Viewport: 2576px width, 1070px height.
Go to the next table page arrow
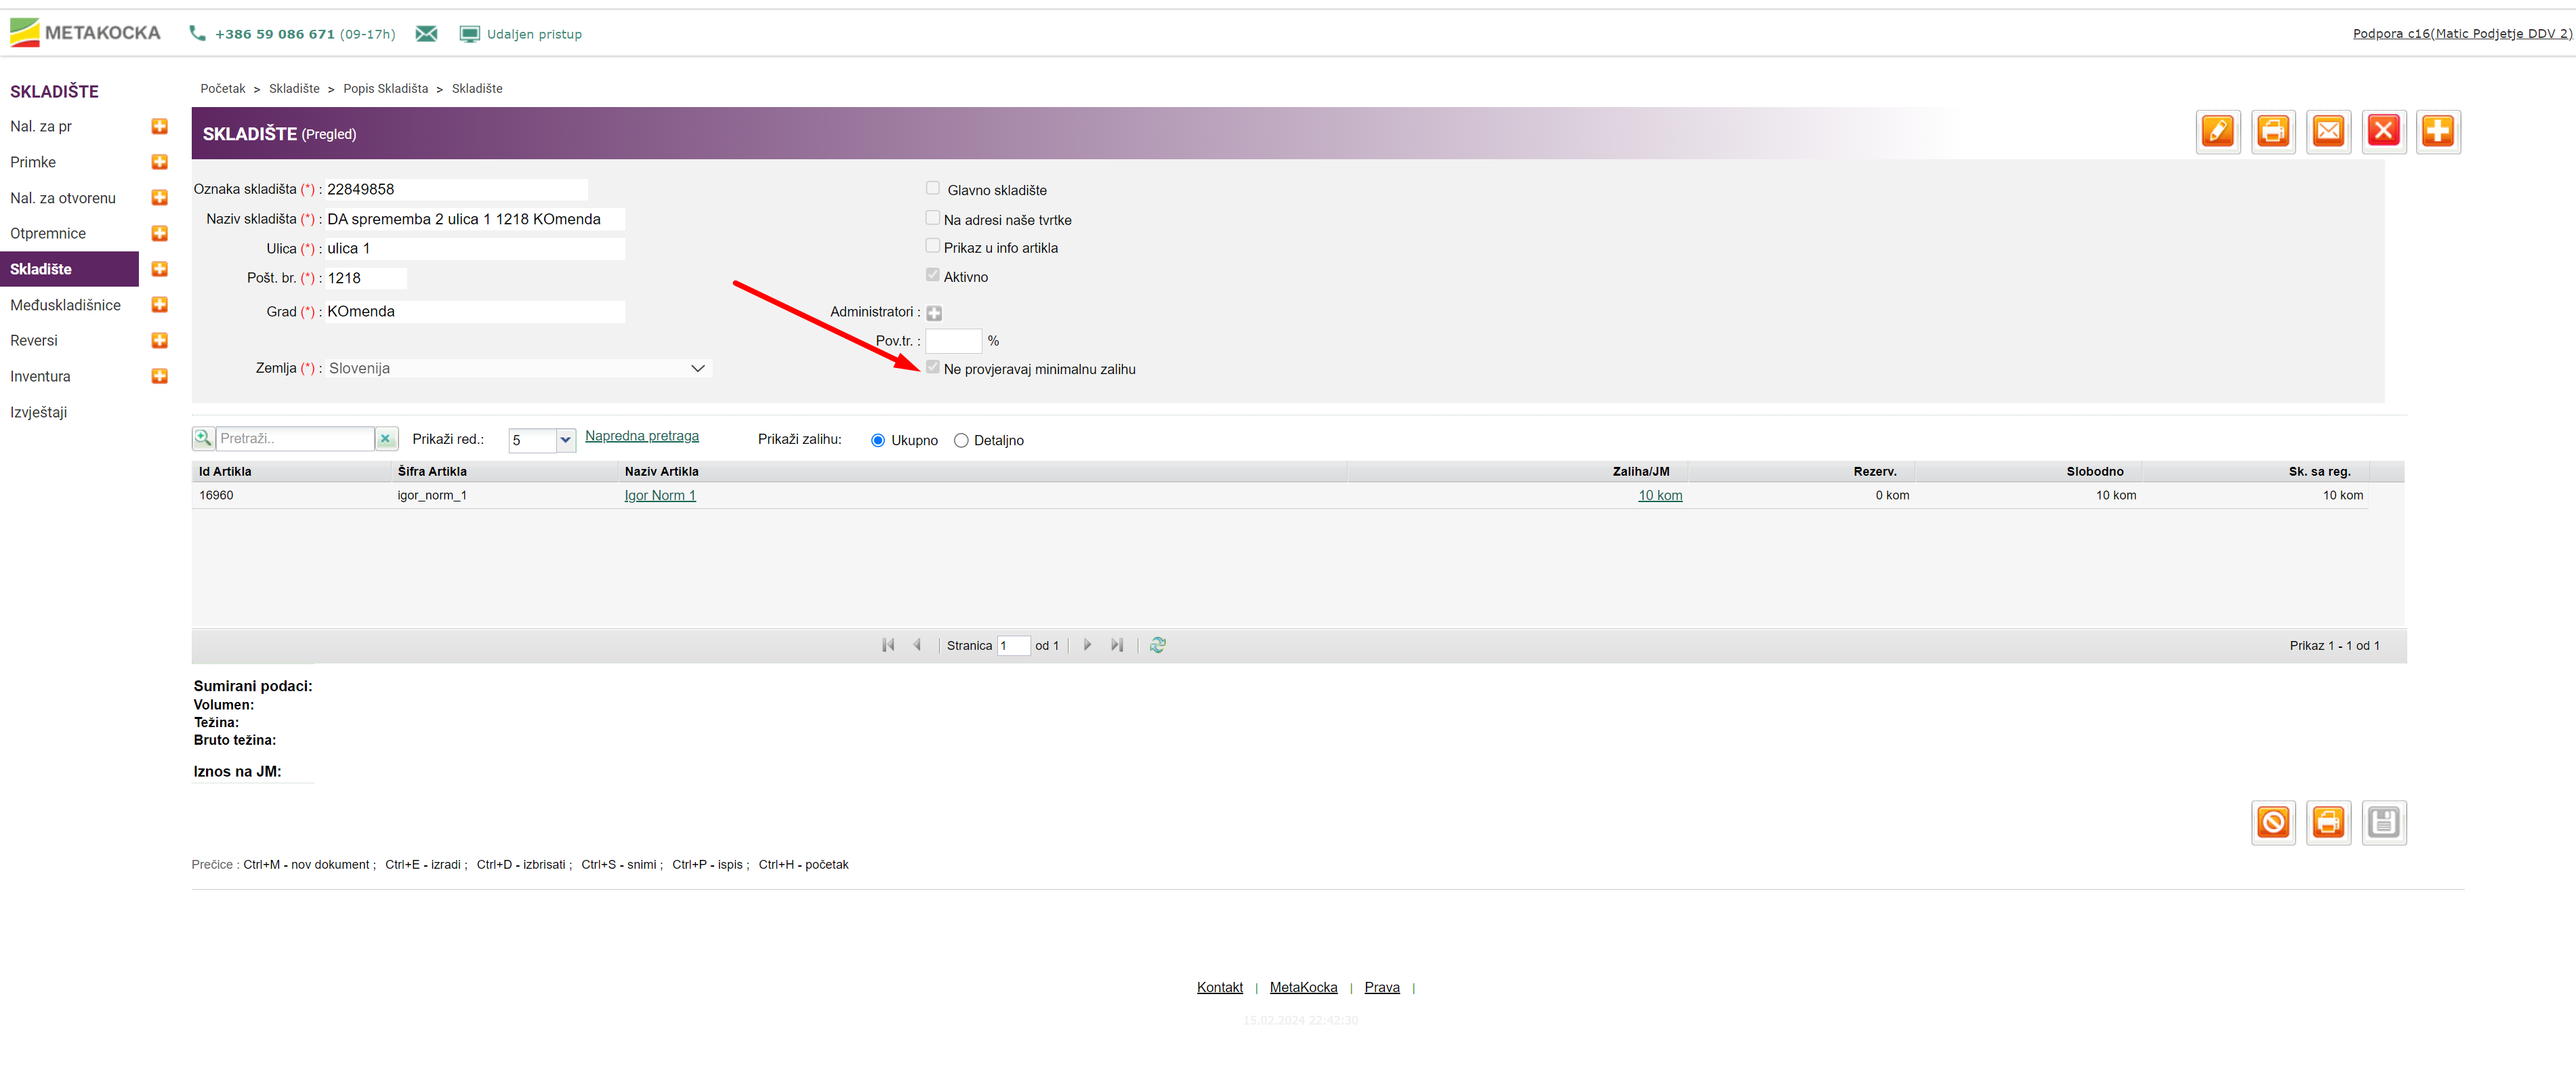(1087, 645)
